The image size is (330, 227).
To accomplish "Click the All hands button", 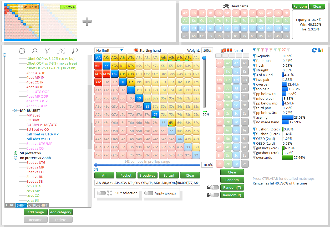I will coord(104,175).
